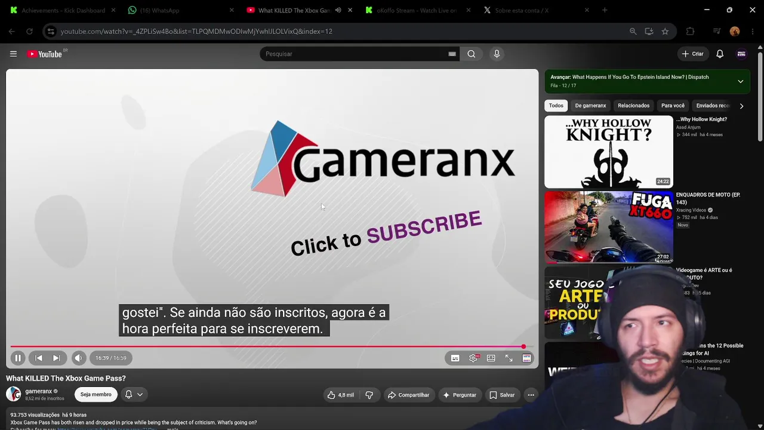This screenshot has height=430, width=764.
Task: Submit search with the magnifier button
Action: (x=472, y=54)
